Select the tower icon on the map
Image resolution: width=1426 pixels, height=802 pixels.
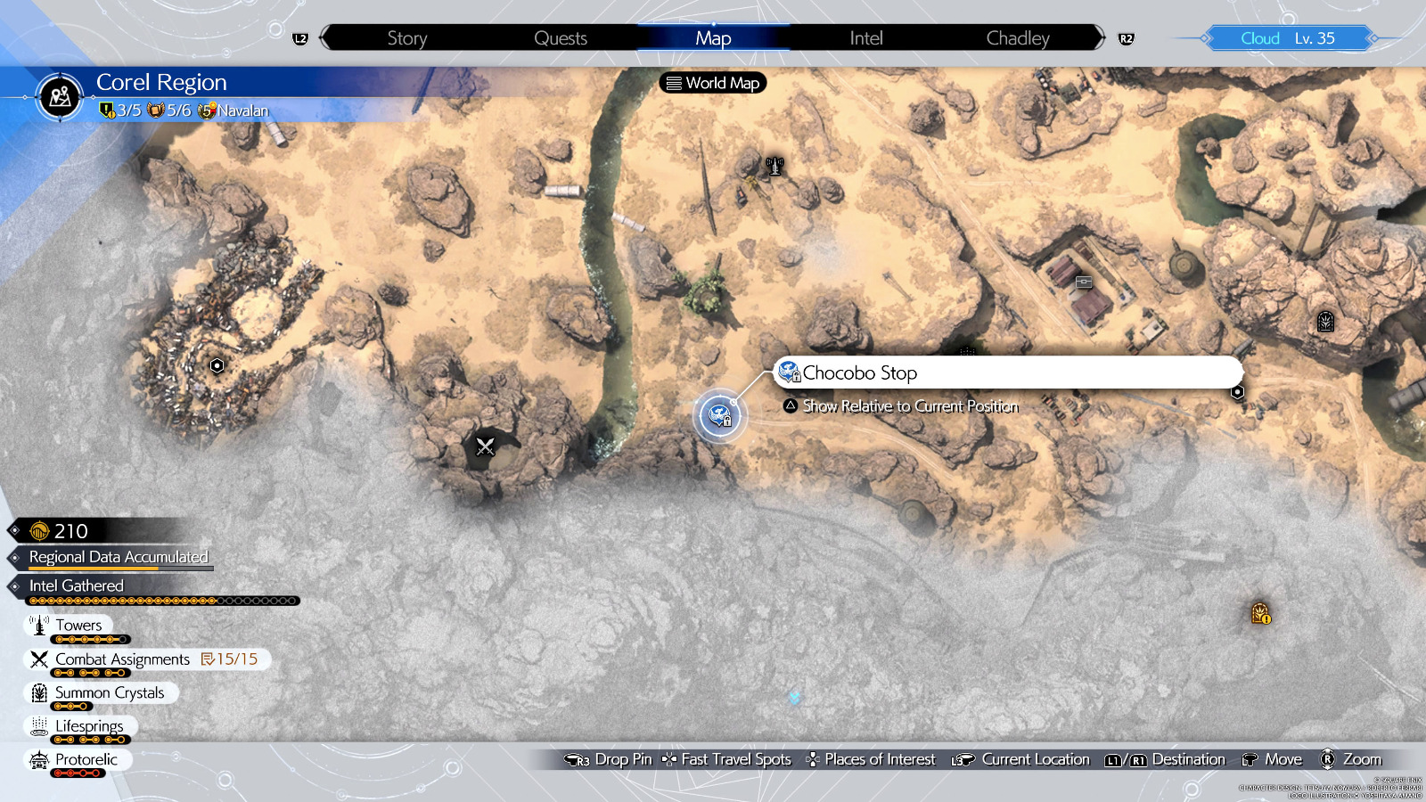coord(774,166)
